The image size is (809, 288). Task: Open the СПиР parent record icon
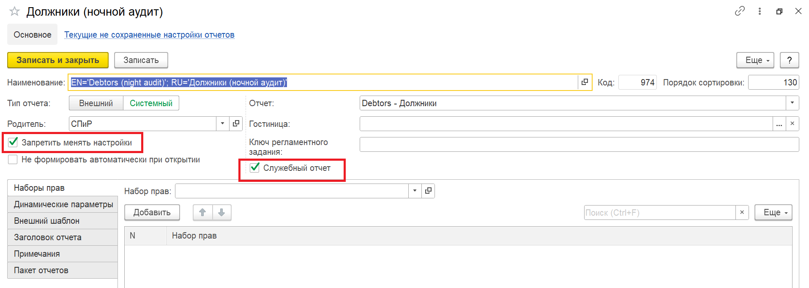(236, 123)
